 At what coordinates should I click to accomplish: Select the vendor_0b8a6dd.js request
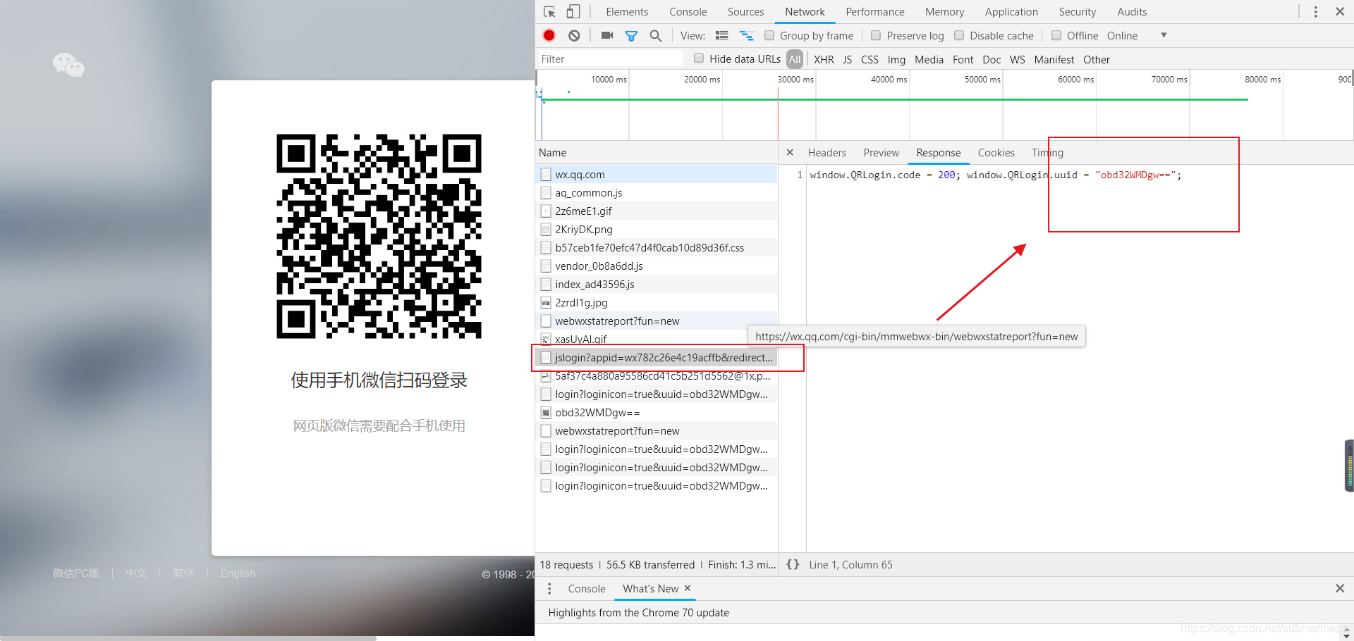(657, 266)
